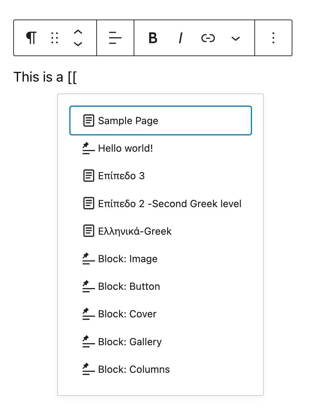Screen dimensions: 321x415
Task: Insert a link using the link icon
Action: click(x=208, y=38)
